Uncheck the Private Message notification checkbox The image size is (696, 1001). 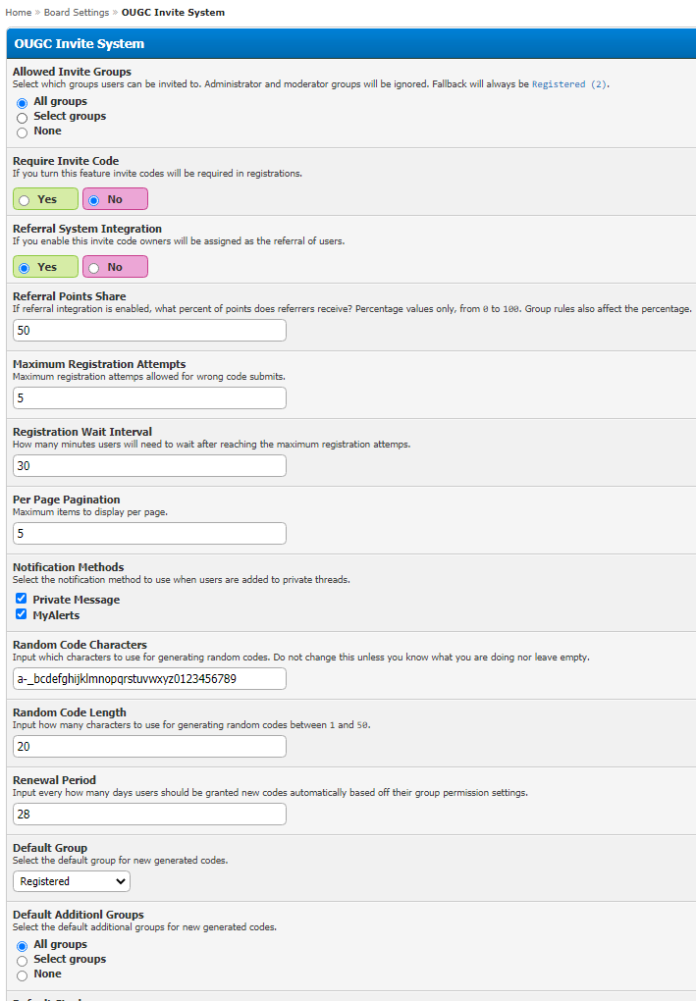22,599
